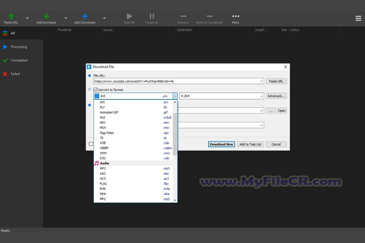Click Download Now button

(x=222, y=144)
